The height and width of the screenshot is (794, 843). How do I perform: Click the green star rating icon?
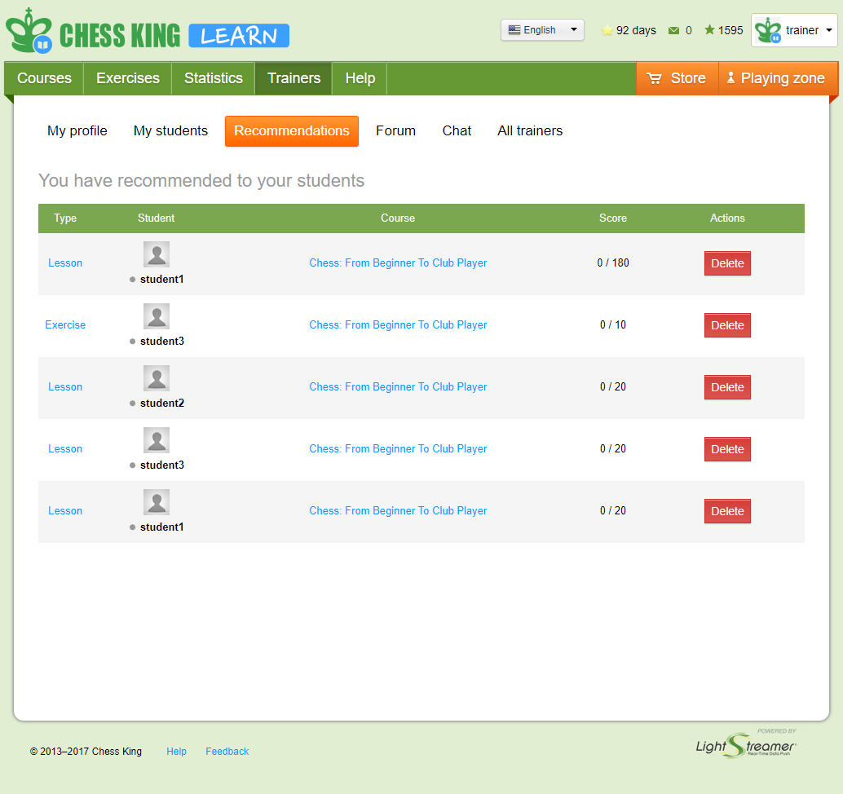click(709, 30)
